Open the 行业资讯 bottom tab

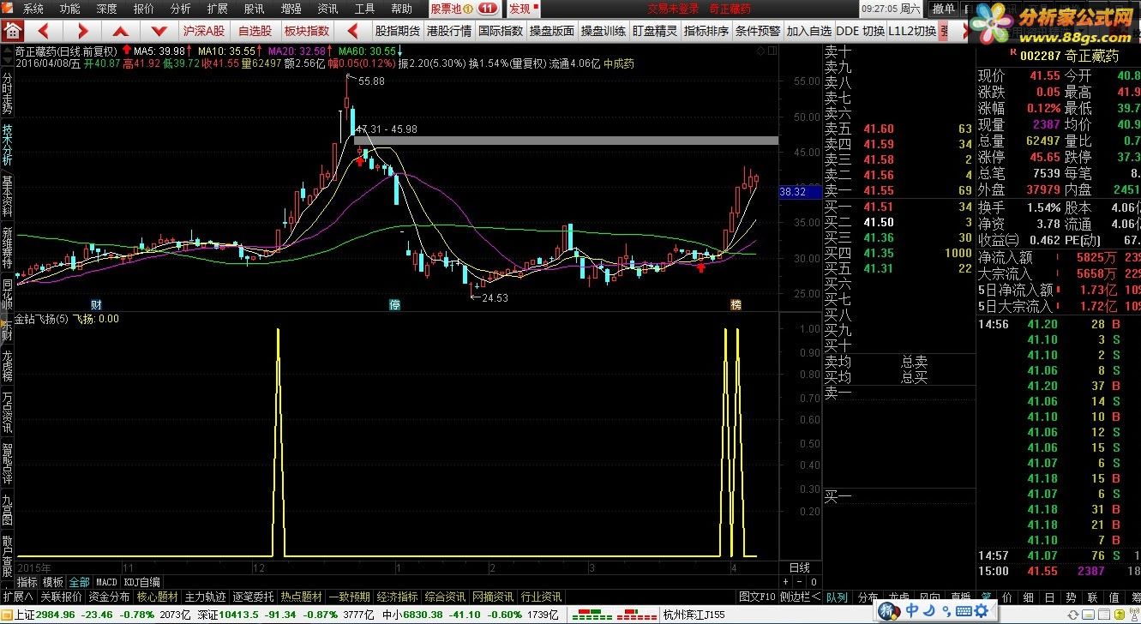pyautogui.click(x=541, y=597)
